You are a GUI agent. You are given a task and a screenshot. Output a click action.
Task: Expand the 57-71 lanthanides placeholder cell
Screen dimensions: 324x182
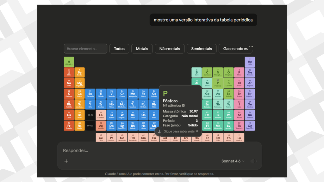click(x=90, y=115)
